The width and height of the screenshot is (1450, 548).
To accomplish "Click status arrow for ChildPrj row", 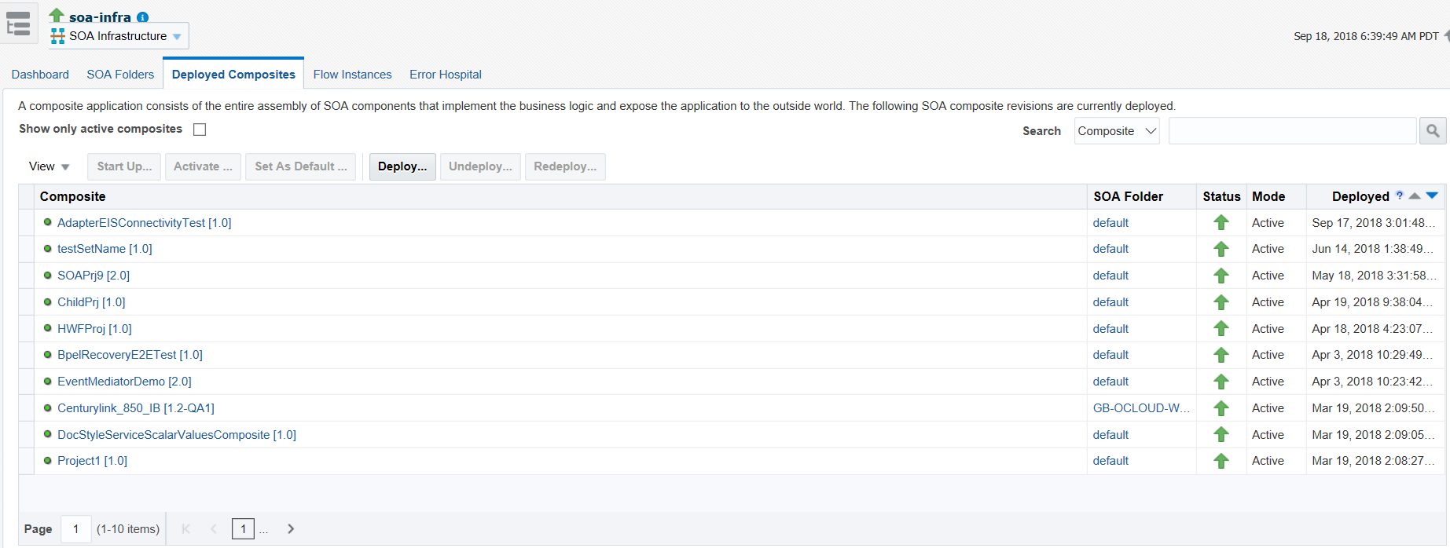I will [1221, 302].
